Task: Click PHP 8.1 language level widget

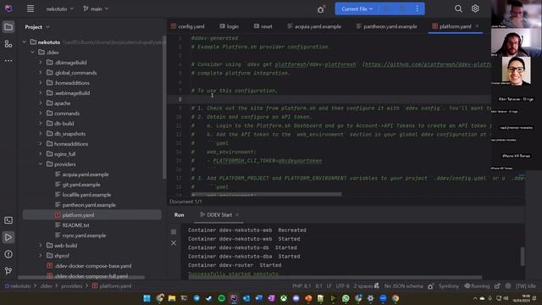Action: coord(301,286)
